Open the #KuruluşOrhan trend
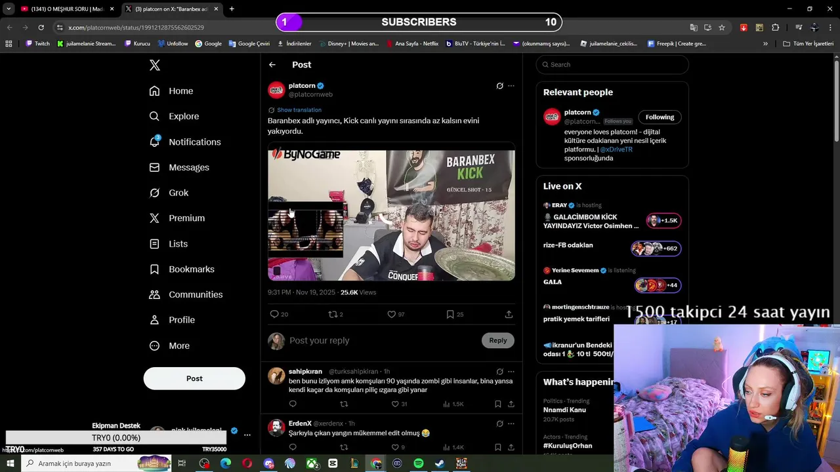Viewport: 840px width, 472px height. pyautogui.click(x=568, y=446)
